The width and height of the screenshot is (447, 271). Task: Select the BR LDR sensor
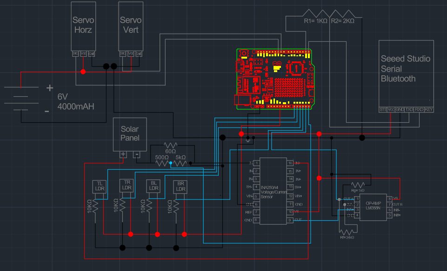(x=181, y=186)
